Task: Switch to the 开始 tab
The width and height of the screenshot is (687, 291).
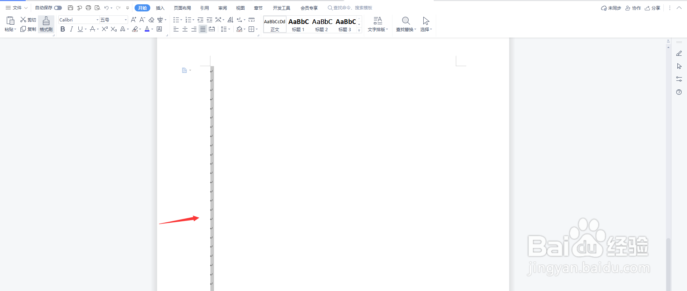Action: click(x=142, y=8)
